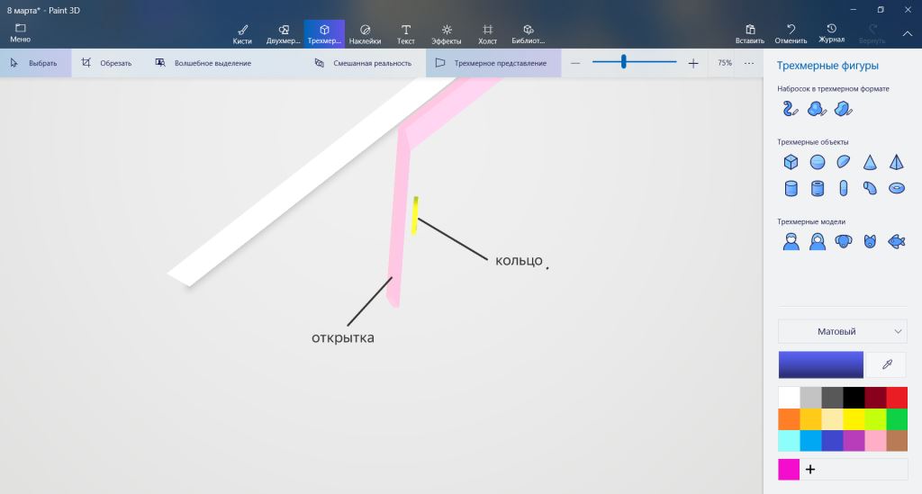Open the more options ellipsis menu
This screenshot has width=922, height=494.
[748, 63]
